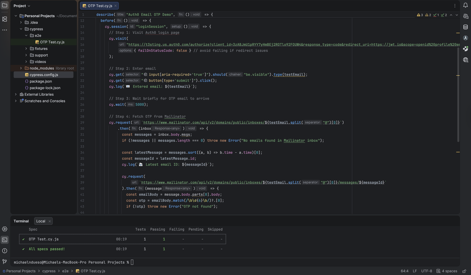Click the 3 warnings inspection indicator

pos(420,15)
